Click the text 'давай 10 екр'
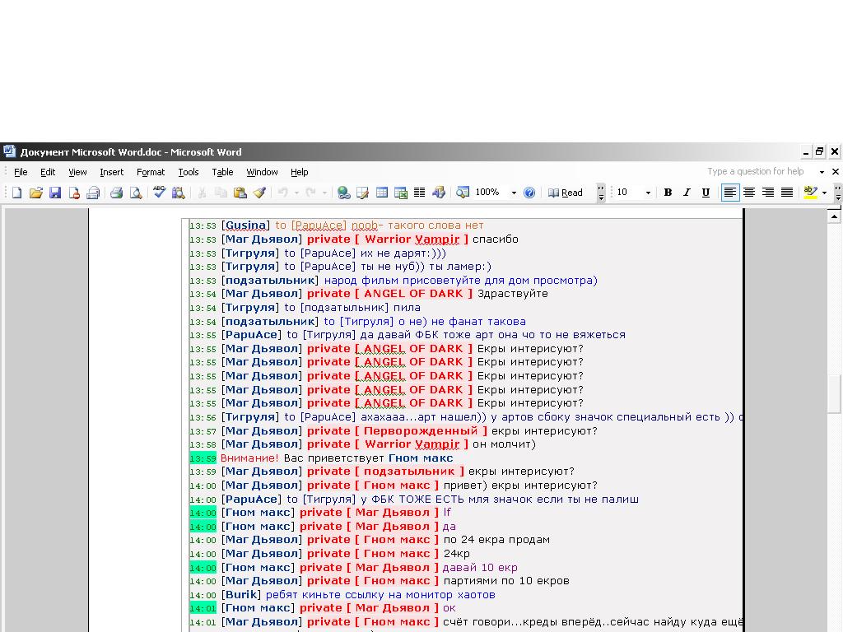The image size is (843, 632). point(480,568)
